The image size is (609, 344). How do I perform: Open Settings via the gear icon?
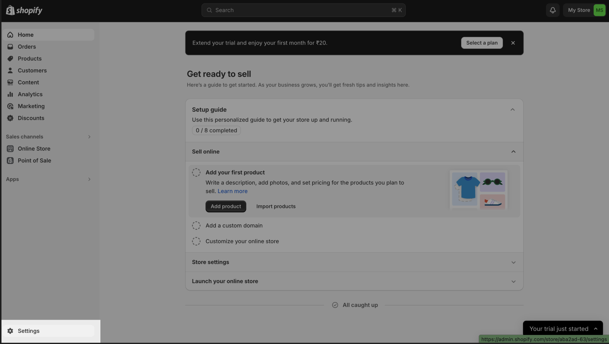tap(10, 331)
